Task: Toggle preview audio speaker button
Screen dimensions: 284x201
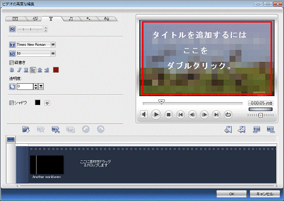Action: click(144, 115)
